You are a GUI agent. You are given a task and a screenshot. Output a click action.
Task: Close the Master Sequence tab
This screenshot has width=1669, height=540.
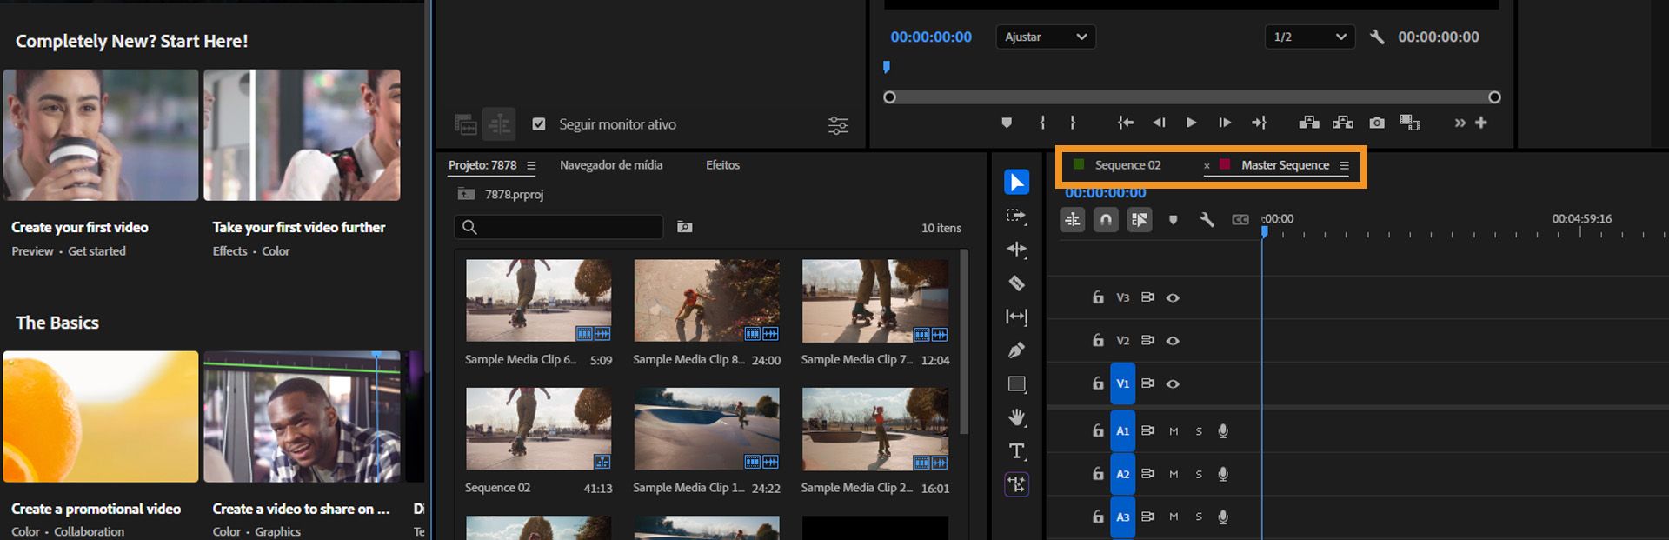tap(1207, 165)
